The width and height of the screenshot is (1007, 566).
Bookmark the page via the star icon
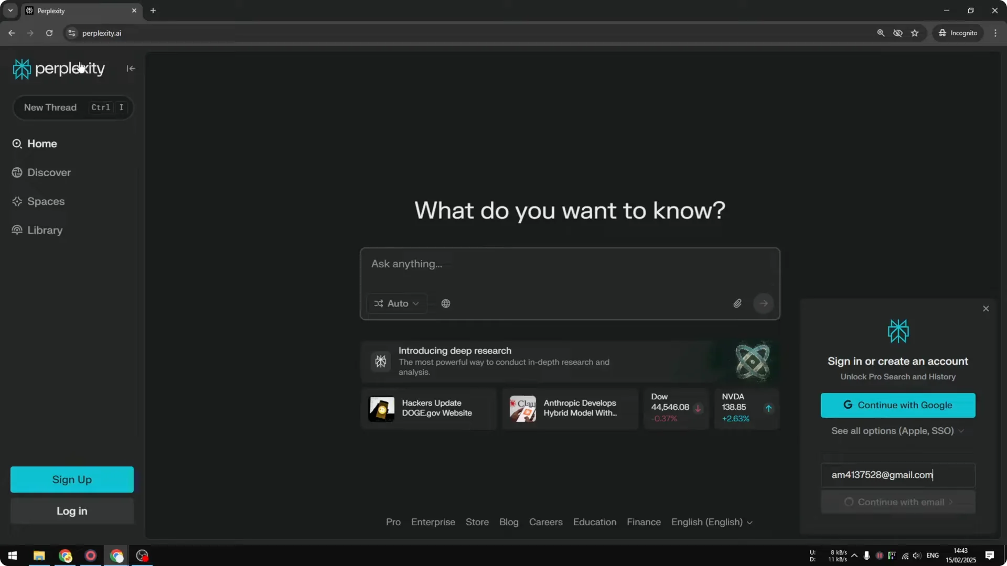pos(915,32)
